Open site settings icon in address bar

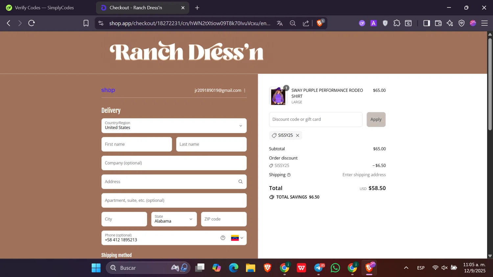101,23
